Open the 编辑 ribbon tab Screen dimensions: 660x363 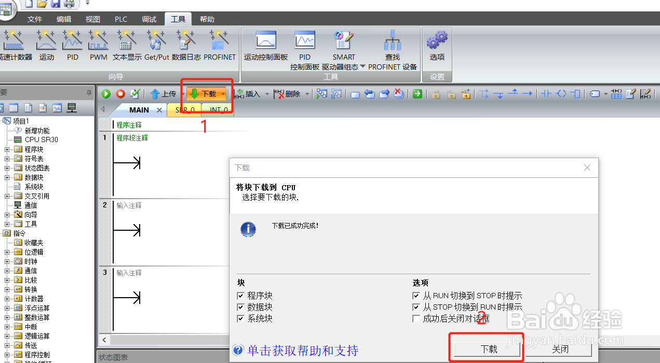(64, 19)
